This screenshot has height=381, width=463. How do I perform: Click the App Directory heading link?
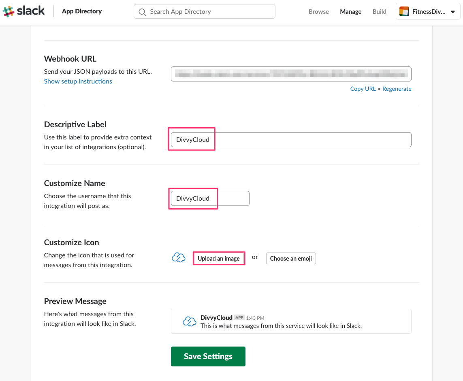(x=82, y=11)
